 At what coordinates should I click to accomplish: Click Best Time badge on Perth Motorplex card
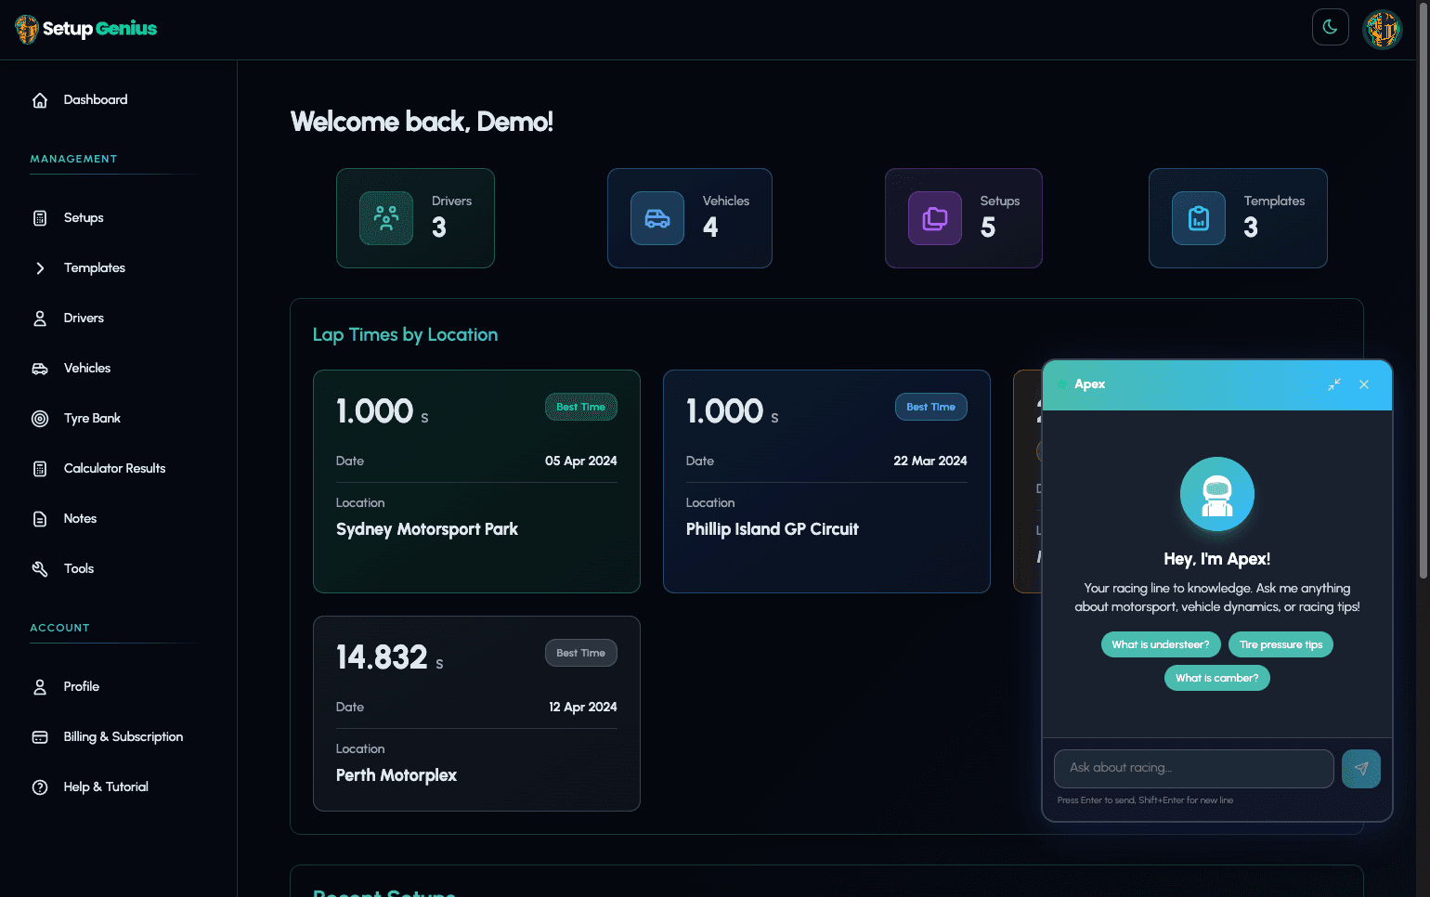(x=581, y=653)
